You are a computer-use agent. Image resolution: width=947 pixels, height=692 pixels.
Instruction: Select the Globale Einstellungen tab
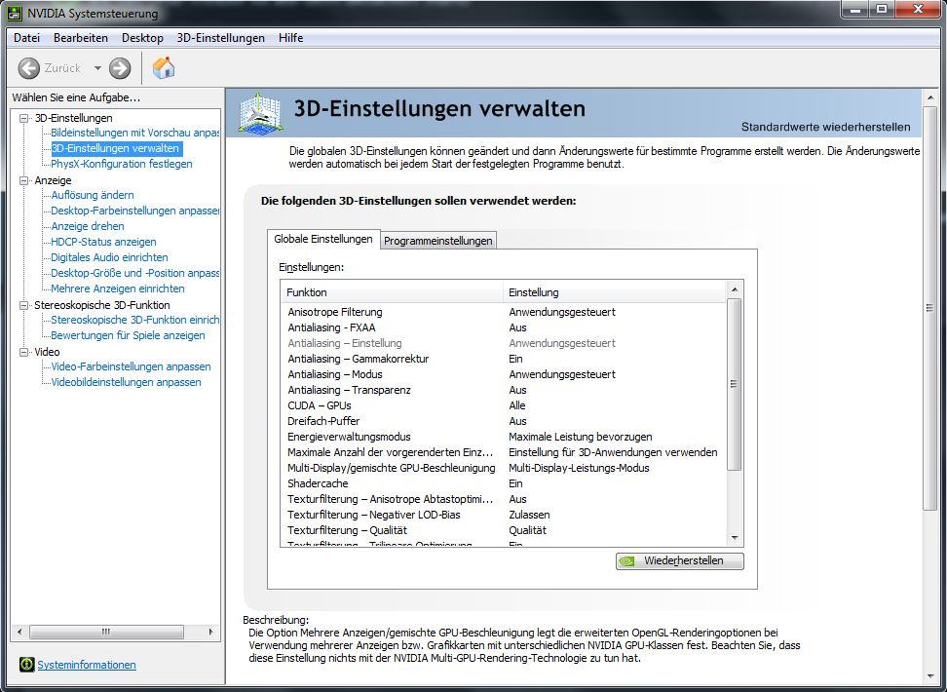point(323,239)
